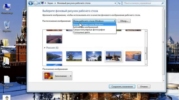Click the wallpaper list scroll up arrow

(146, 31)
